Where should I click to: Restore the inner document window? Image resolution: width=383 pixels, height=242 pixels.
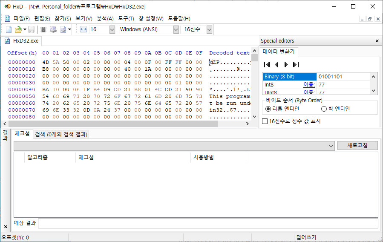click(x=370, y=19)
